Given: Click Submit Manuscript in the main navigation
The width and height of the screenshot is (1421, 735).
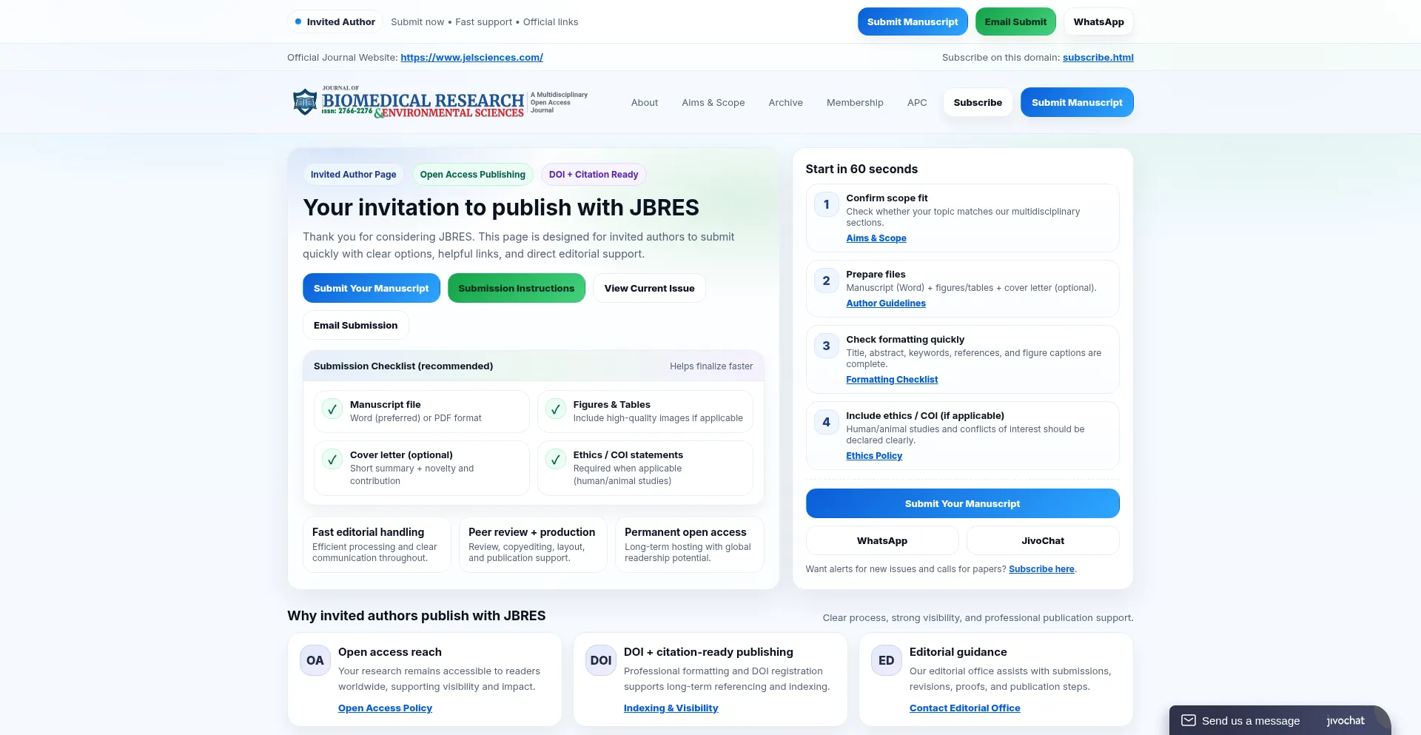Looking at the screenshot, I should click(1077, 102).
